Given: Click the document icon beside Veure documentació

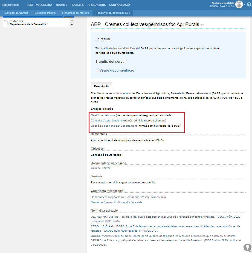Looking at the screenshot, I should coord(97,71).
